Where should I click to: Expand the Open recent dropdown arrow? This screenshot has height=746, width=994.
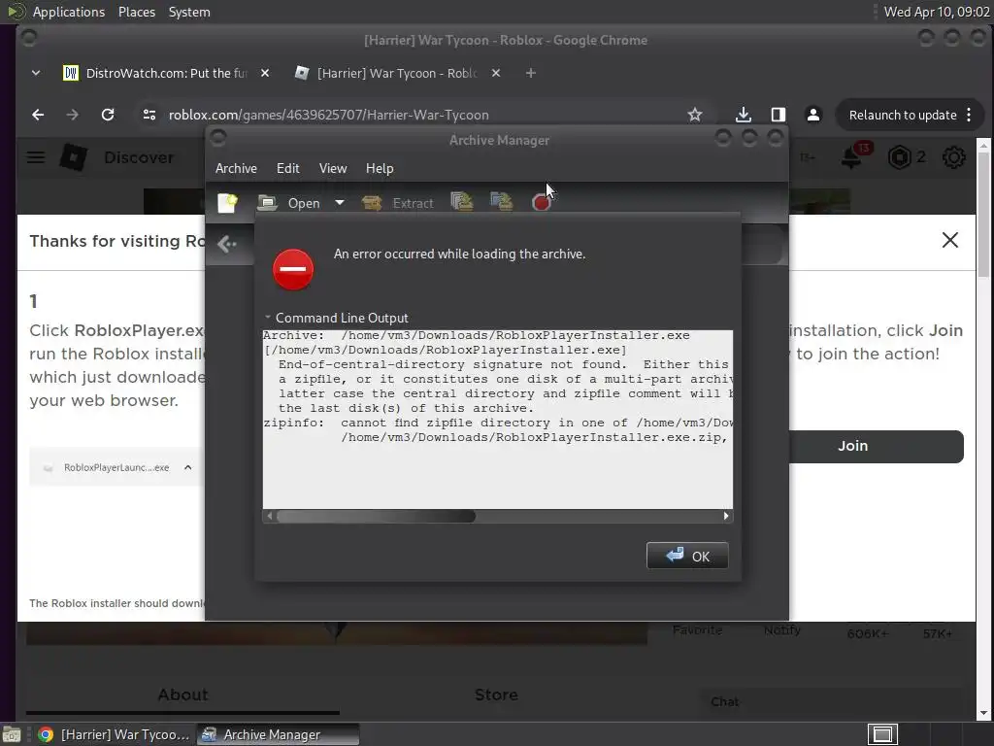tap(340, 203)
